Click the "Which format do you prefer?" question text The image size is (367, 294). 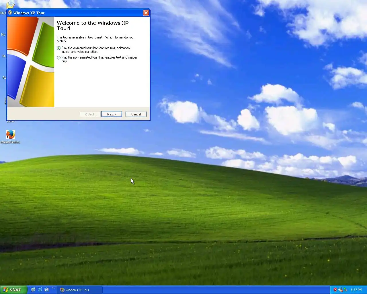95,39
